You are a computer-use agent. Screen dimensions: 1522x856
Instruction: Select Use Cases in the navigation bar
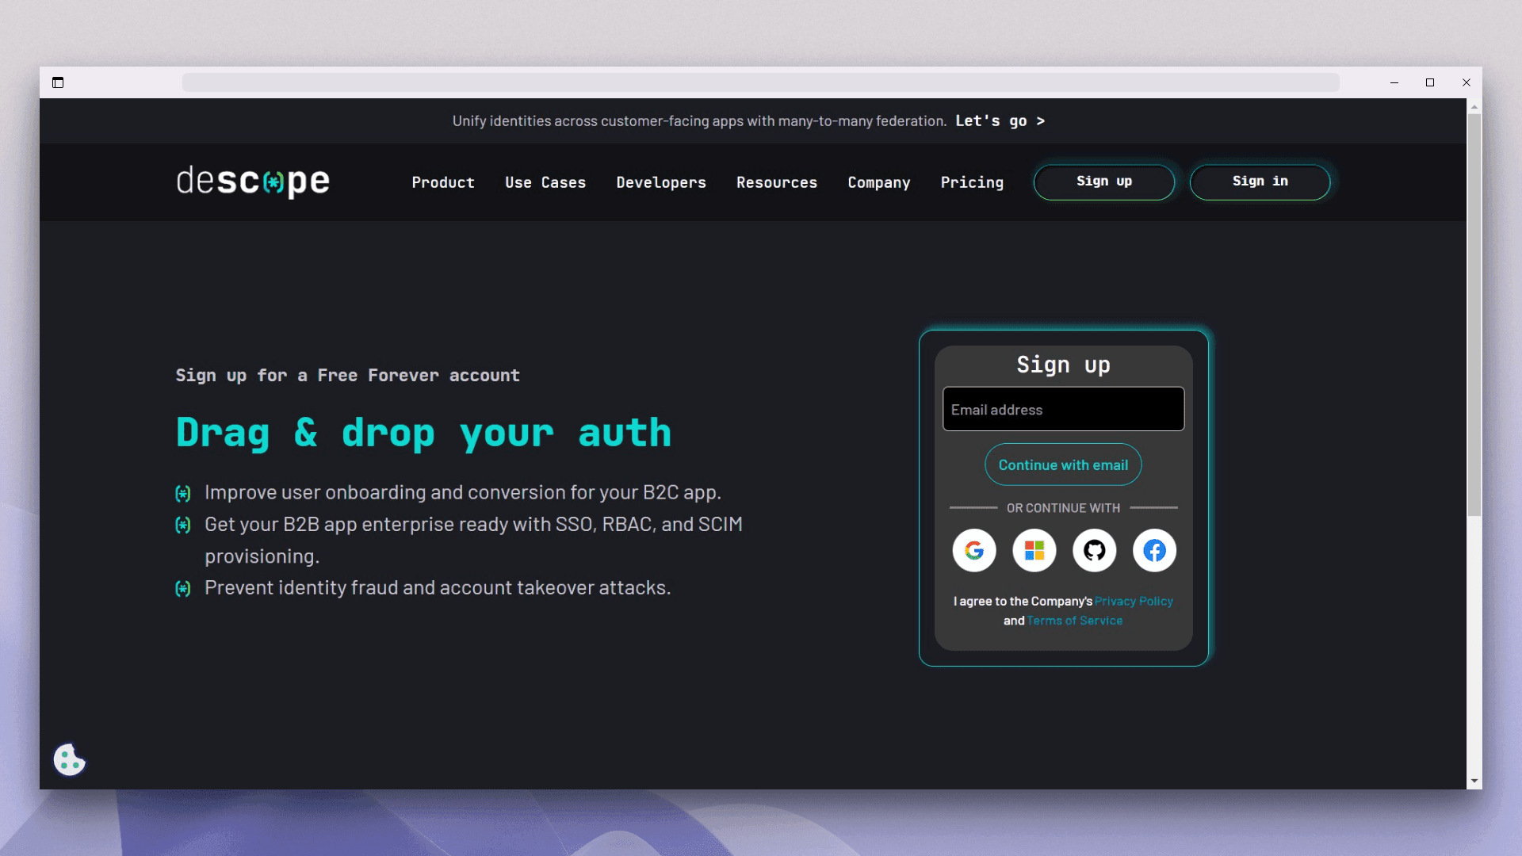point(545,182)
